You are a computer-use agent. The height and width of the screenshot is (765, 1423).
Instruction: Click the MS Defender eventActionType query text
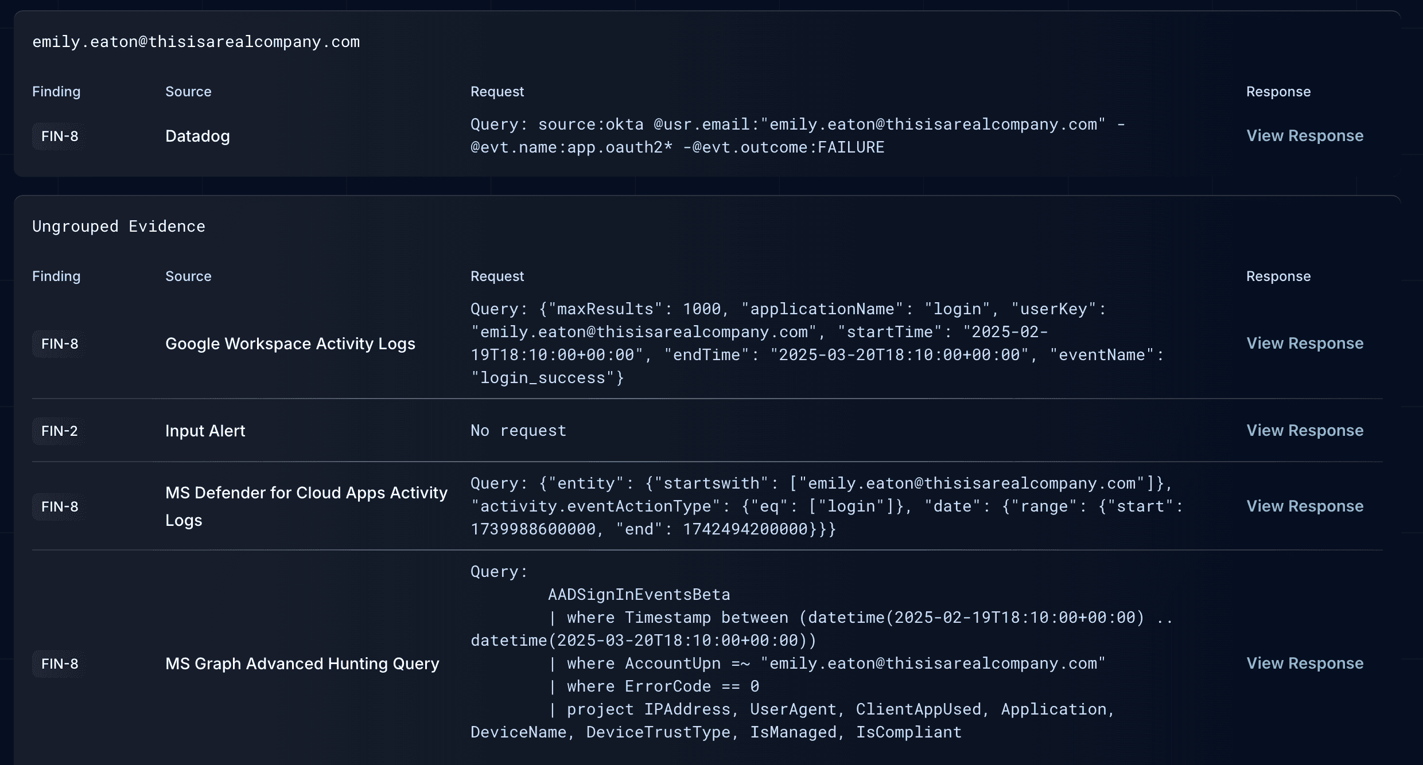826,506
